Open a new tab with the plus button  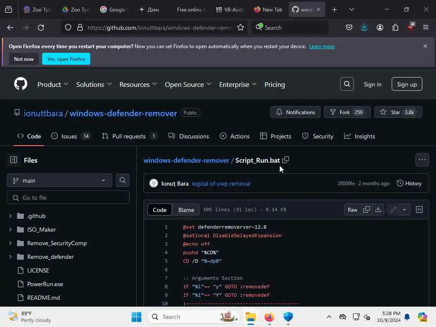click(x=335, y=9)
